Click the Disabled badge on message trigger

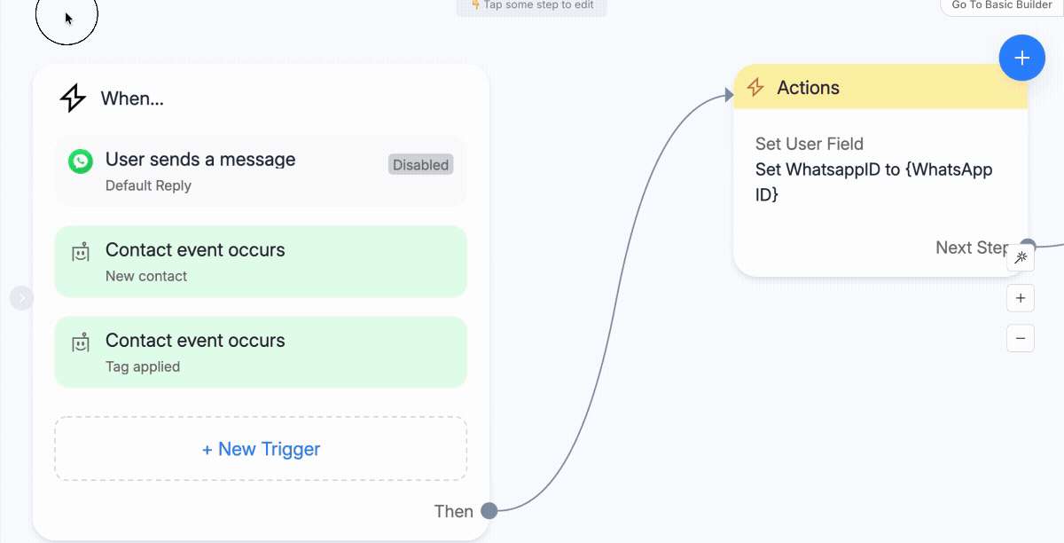coord(420,164)
